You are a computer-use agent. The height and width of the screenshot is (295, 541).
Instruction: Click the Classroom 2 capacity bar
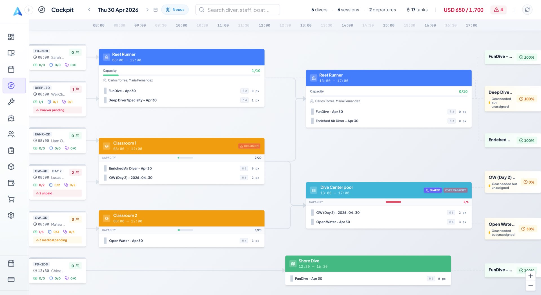click(x=185, y=230)
